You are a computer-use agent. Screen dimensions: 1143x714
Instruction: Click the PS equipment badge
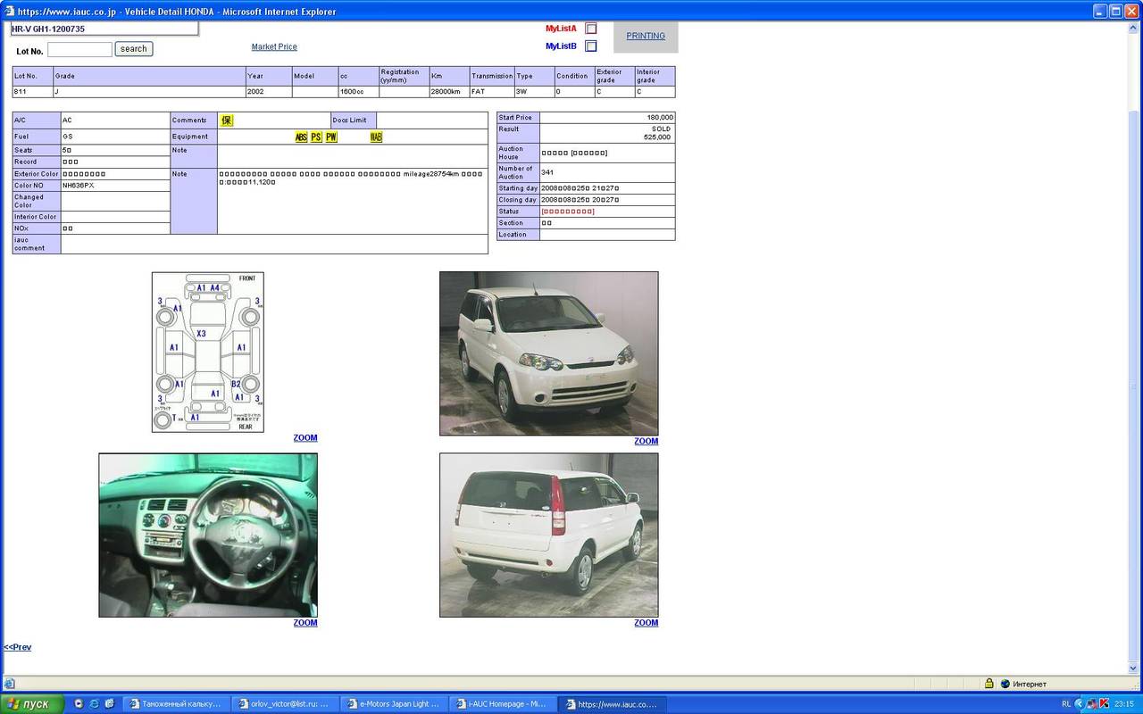pyautogui.click(x=316, y=137)
